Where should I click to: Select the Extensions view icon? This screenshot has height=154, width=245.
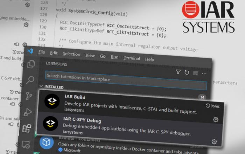(27, 128)
